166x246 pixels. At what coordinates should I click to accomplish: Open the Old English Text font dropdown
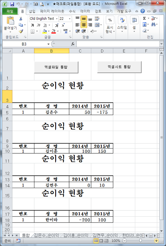click(x=57, y=19)
